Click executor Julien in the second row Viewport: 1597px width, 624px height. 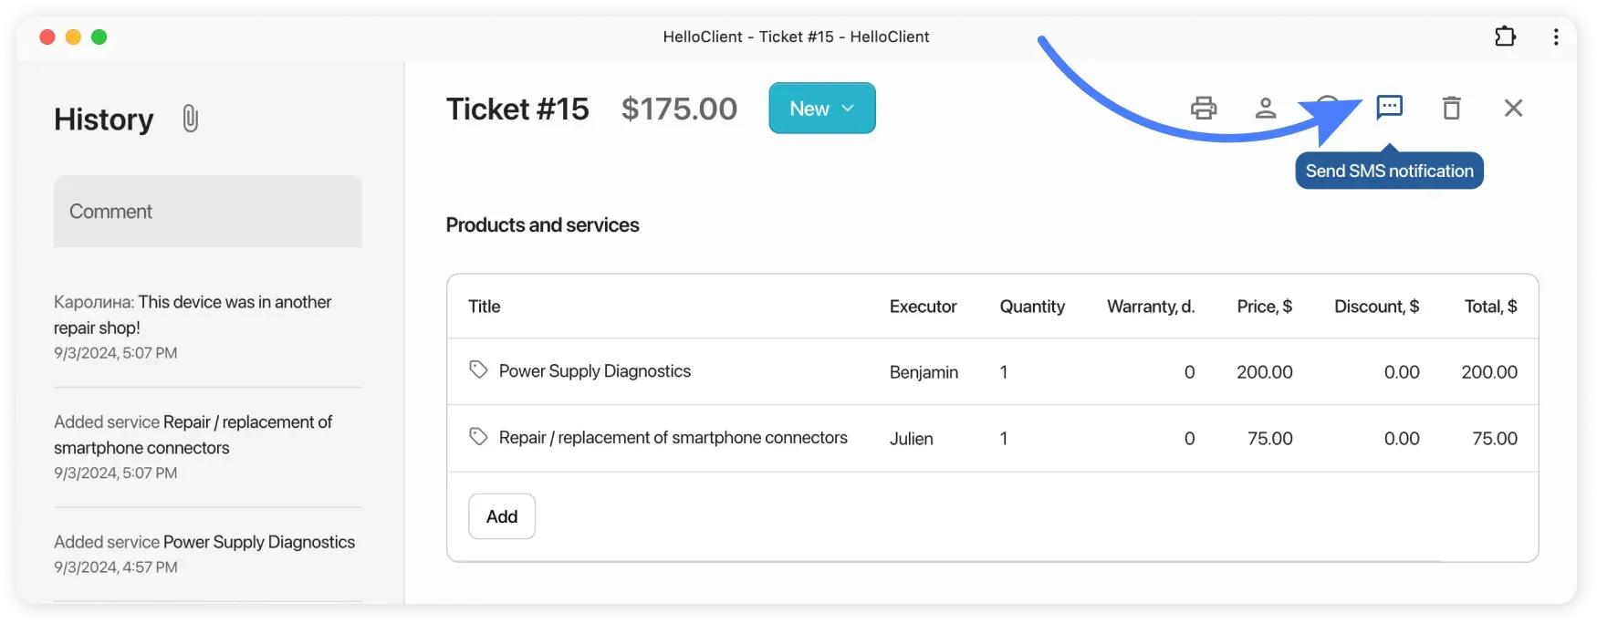tap(911, 439)
